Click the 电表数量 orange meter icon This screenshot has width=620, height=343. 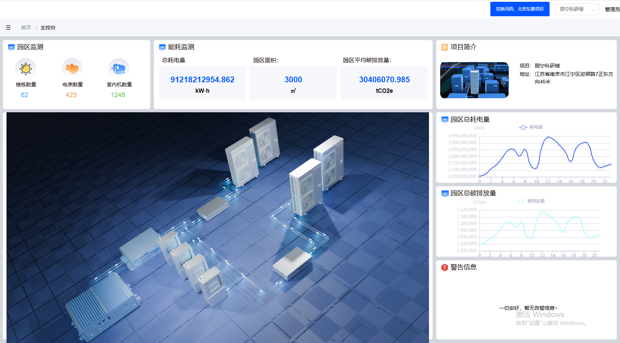pyautogui.click(x=72, y=68)
